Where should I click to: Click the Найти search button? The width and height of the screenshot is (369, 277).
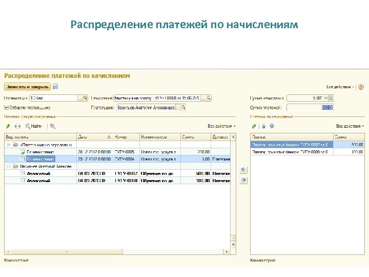pyautogui.click(x=34, y=126)
